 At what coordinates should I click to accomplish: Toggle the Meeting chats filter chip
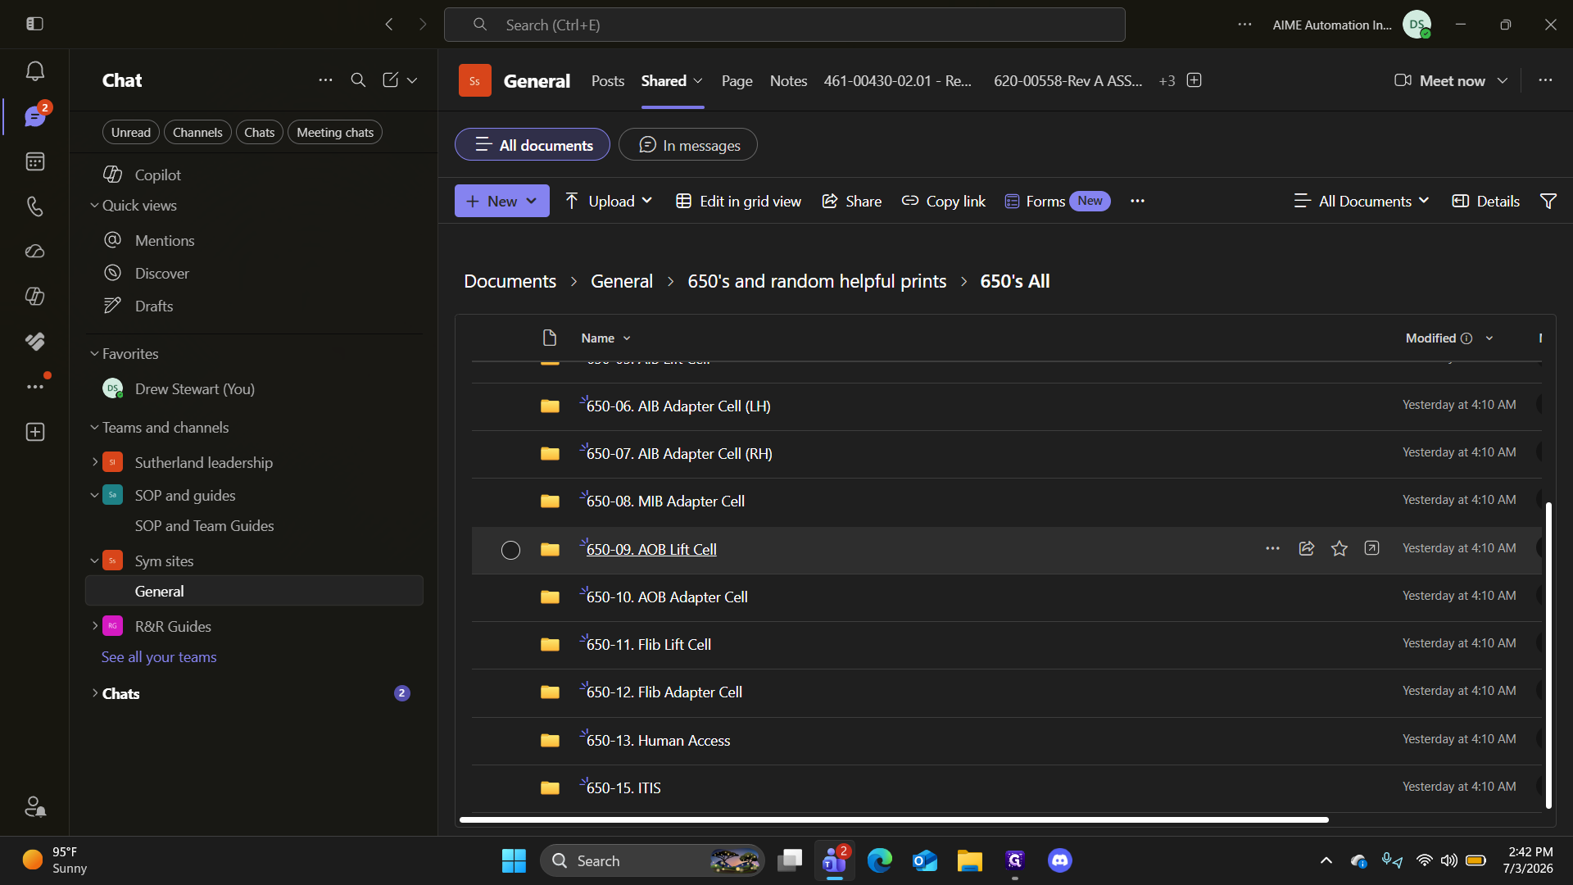335,132
